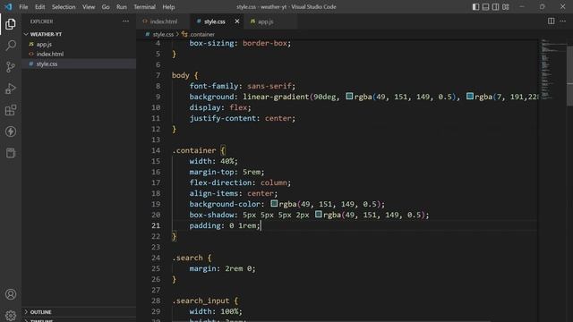Click line number 14 in gutter

pyautogui.click(x=156, y=150)
